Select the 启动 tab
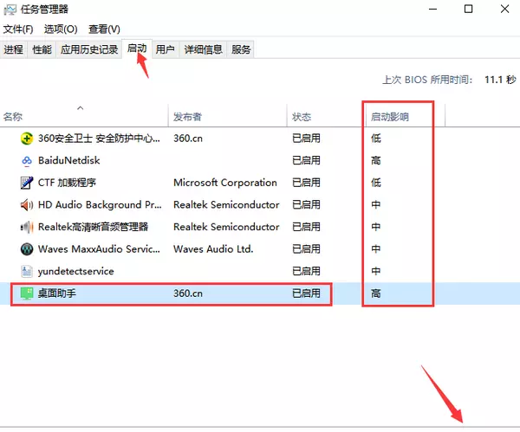The image size is (520, 432). (137, 48)
